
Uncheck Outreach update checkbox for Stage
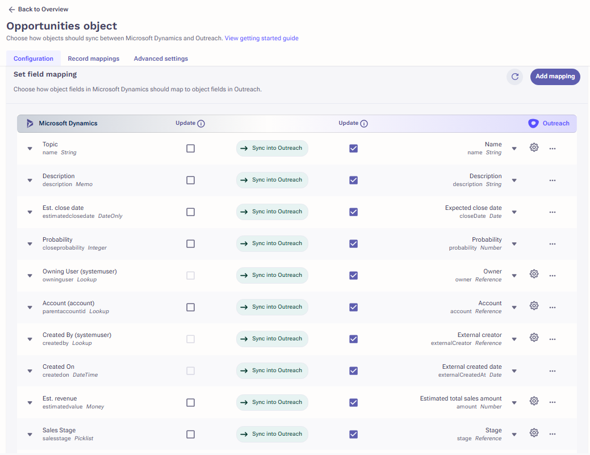tap(353, 435)
